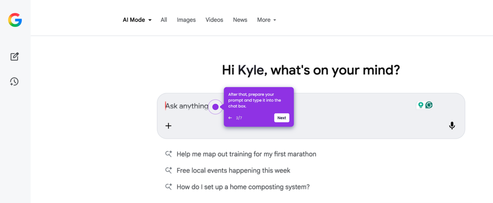The width and height of the screenshot is (493, 203).
Task: Switch to the Videos tab
Action: click(x=214, y=20)
